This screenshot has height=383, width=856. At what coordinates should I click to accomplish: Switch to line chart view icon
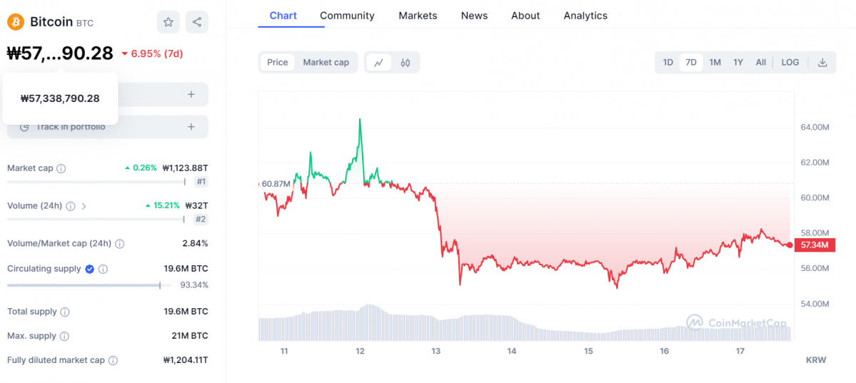pos(378,63)
